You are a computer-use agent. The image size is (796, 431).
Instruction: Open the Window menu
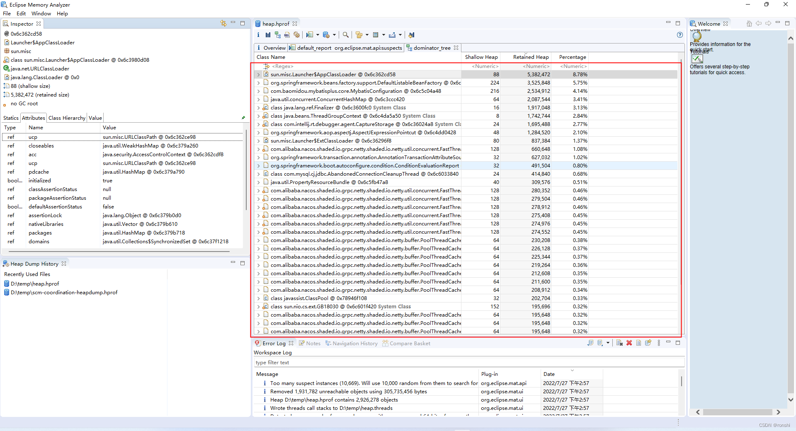pos(41,13)
